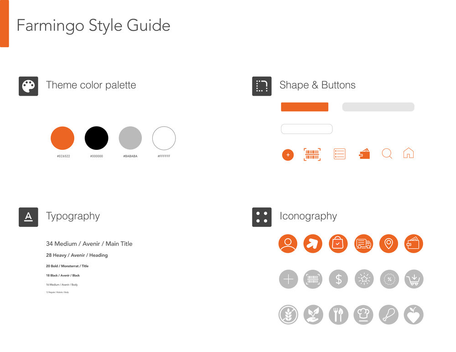Click the orange user profile icon
This screenshot has height=352, width=456.
click(288, 244)
